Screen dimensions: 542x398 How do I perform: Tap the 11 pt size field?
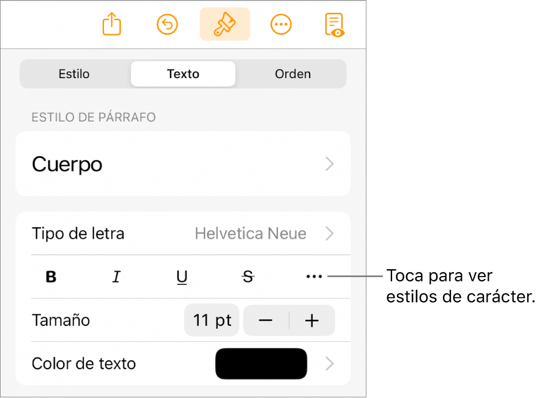pyautogui.click(x=212, y=320)
